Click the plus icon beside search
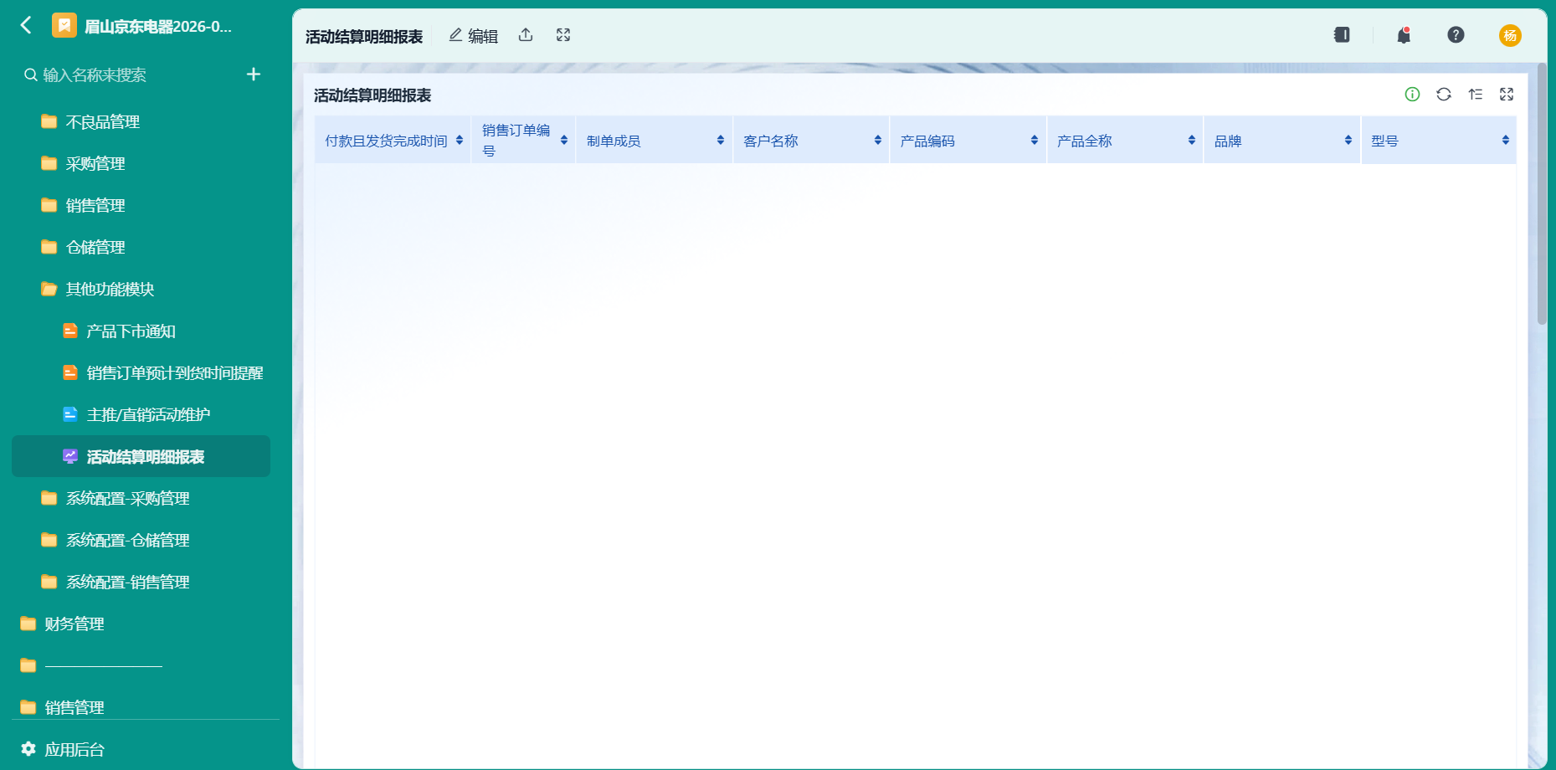The width and height of the screenshot is (1556, 770). (254, 74)
